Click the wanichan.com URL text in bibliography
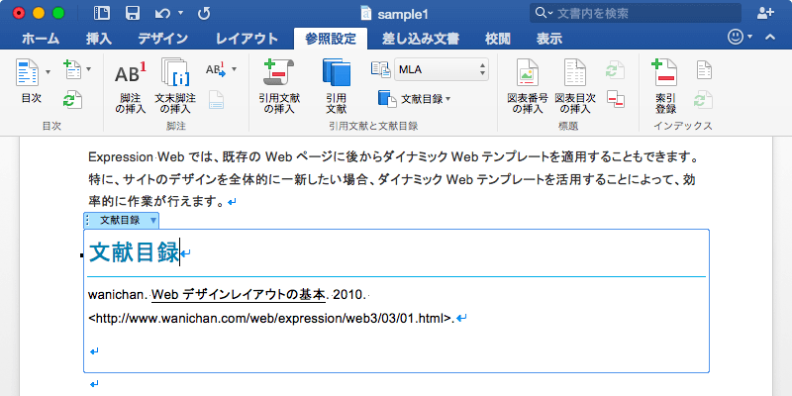Viewport: 792px width, 396px height. pyautogui.click(x=271, y=318)
